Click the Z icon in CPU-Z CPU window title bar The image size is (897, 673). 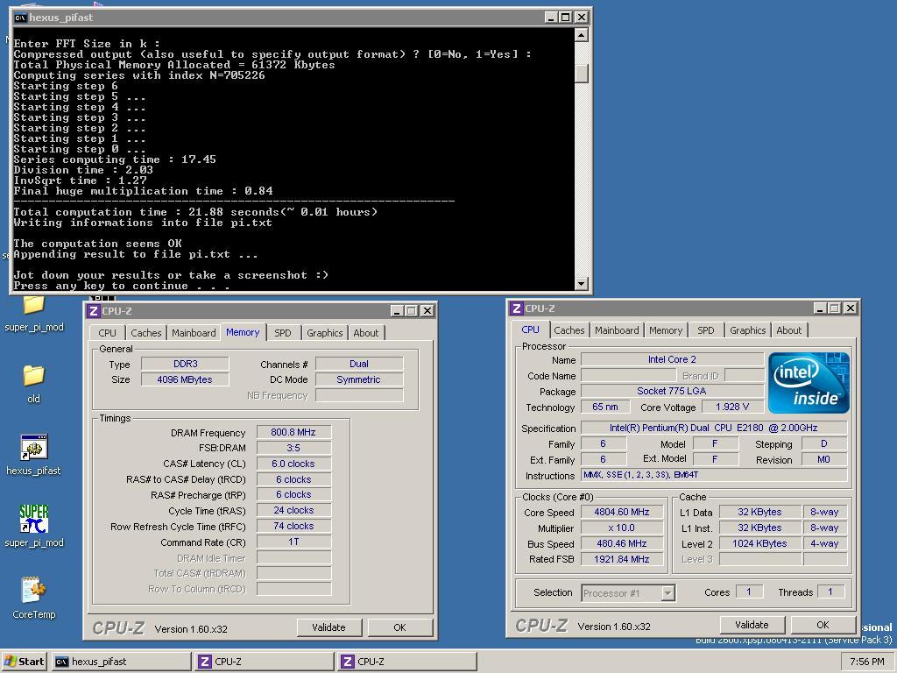point(517,308)
